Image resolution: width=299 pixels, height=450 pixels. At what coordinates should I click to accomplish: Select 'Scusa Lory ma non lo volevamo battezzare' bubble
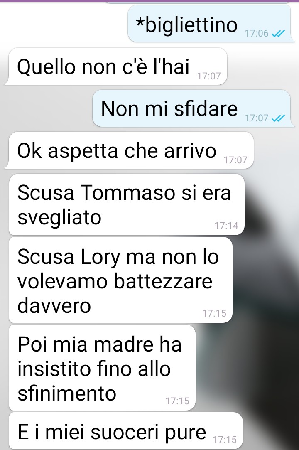[120, 280]
